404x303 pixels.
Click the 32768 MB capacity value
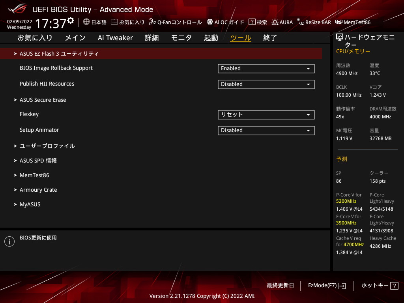point(380,138)
